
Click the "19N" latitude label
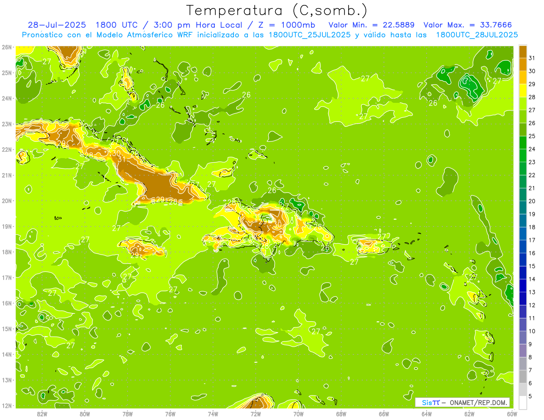[x=7, y=227]
